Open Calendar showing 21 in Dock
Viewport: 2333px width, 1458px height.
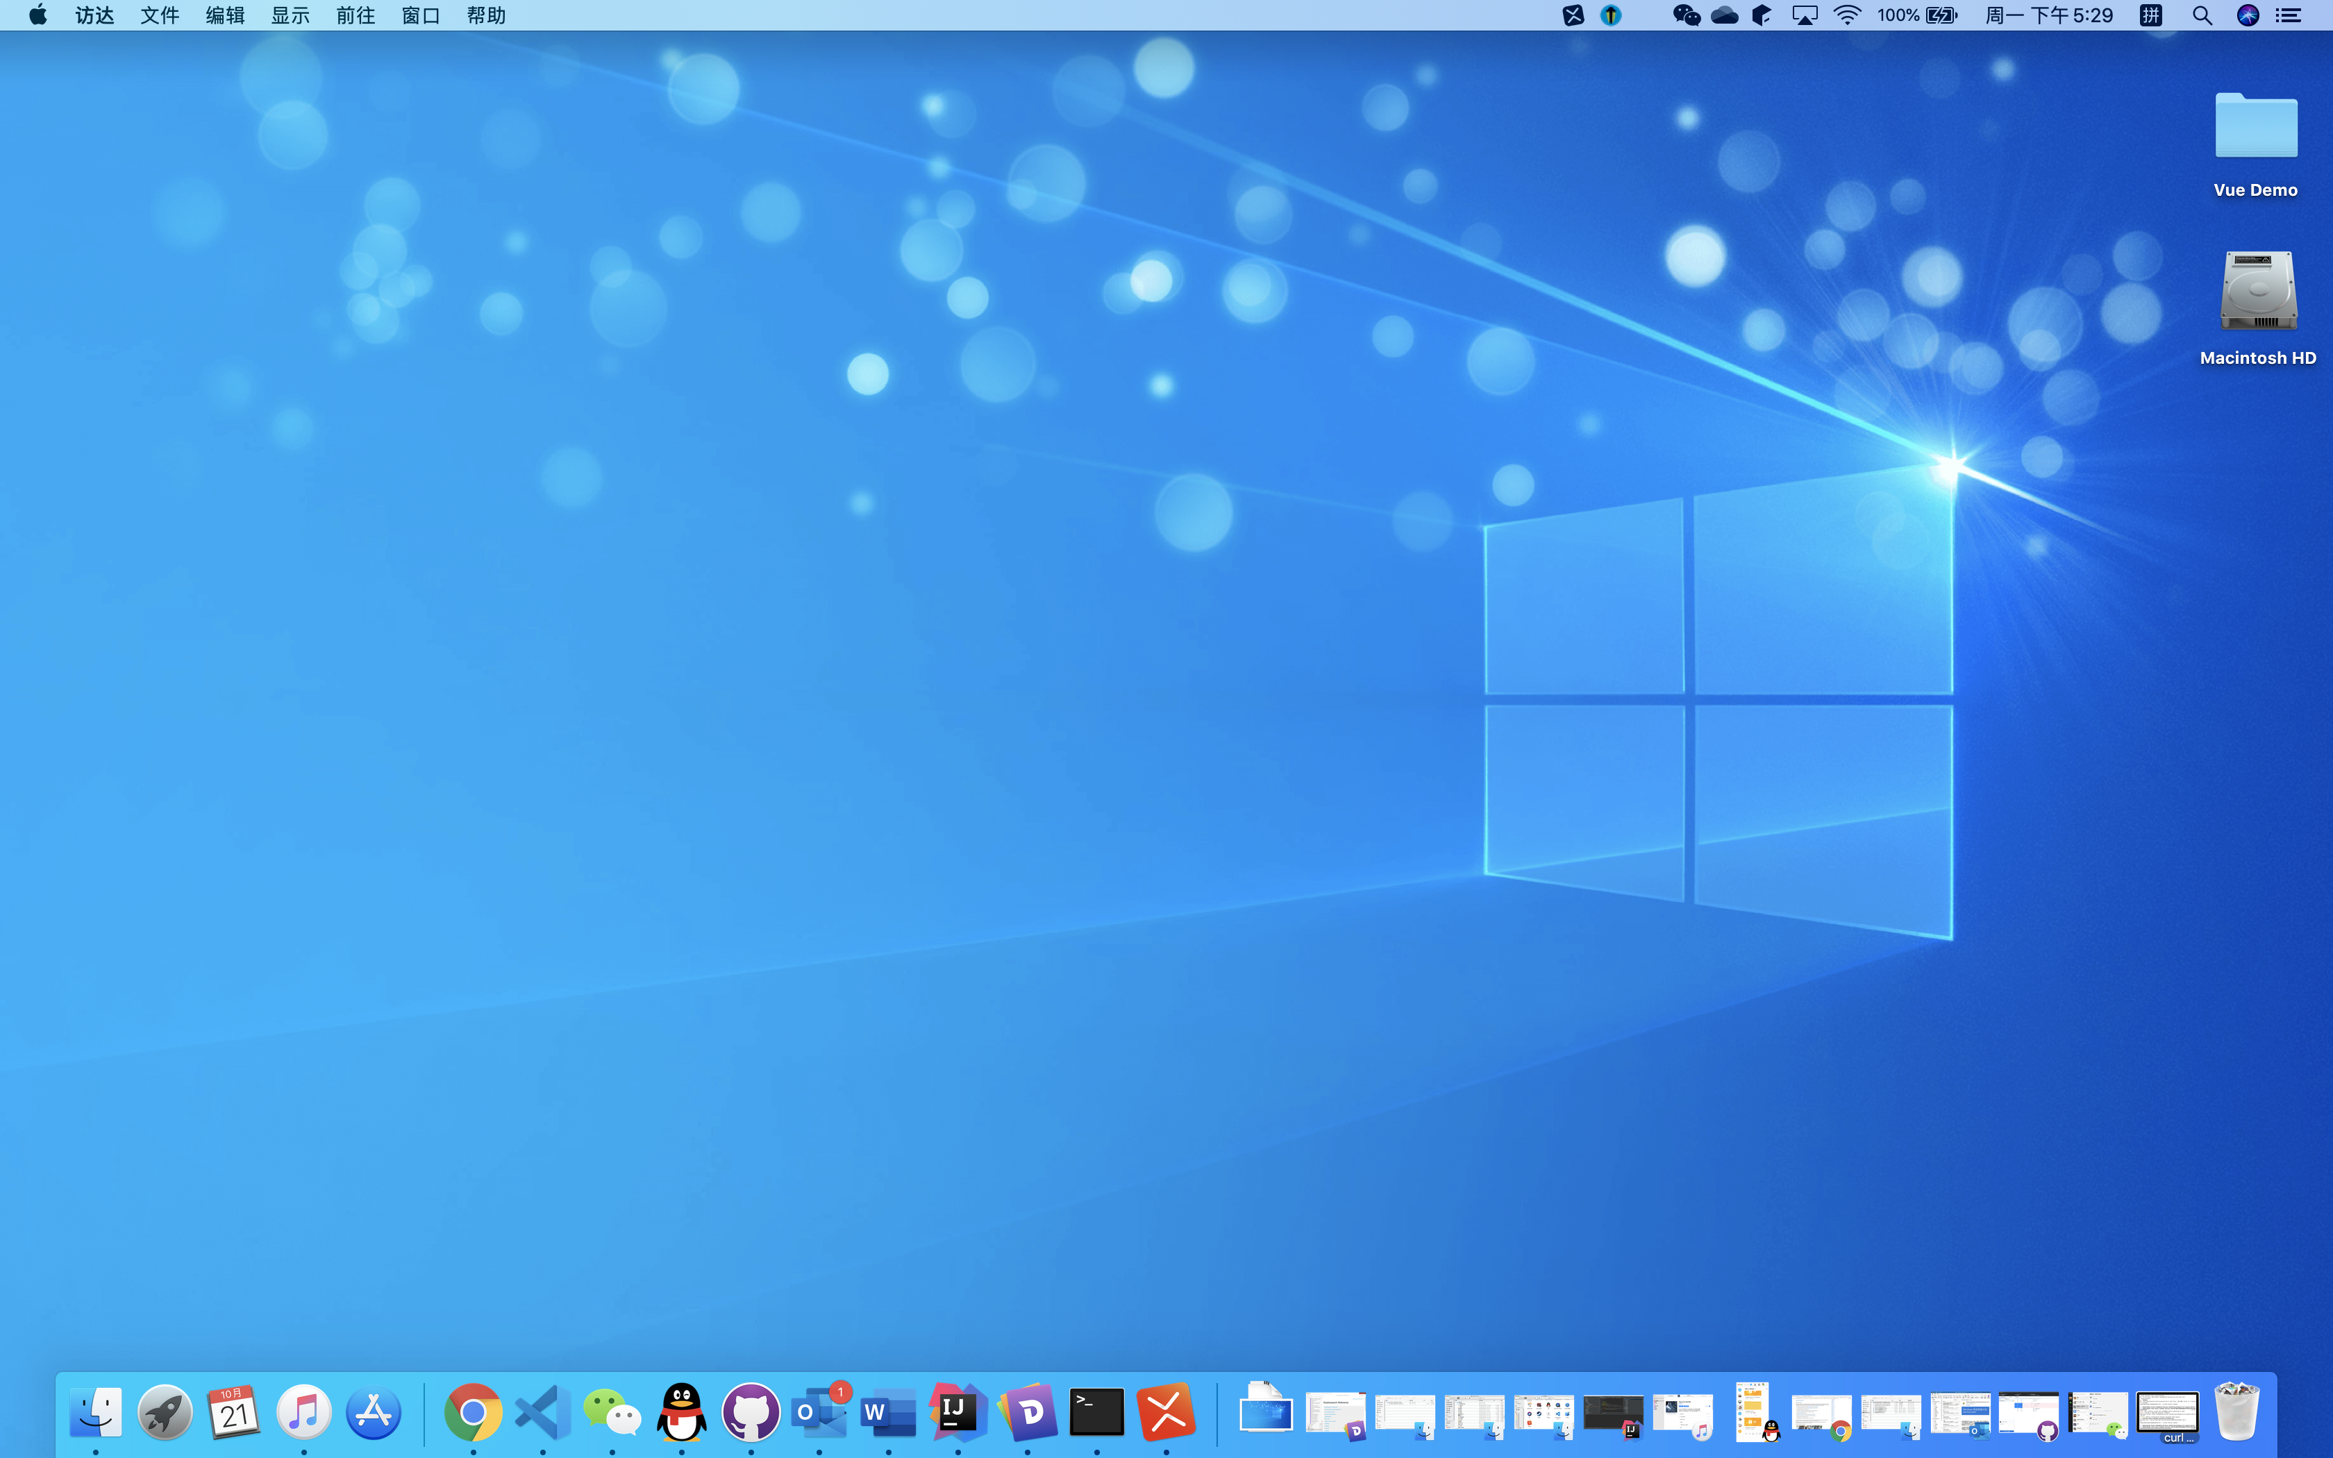coord(234,1413)
